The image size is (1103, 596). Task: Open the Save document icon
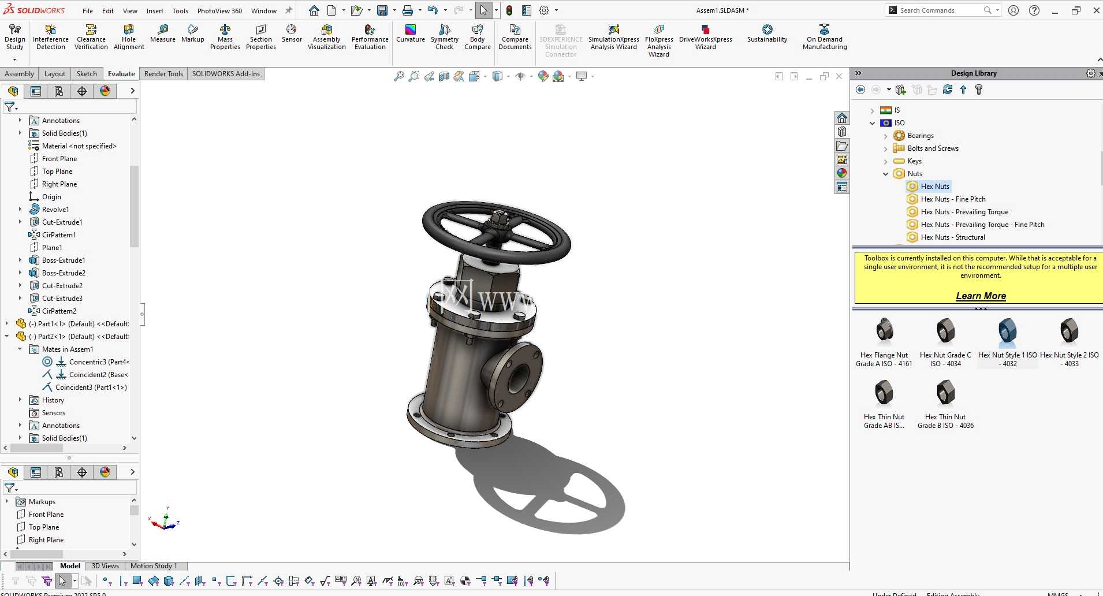382,10
